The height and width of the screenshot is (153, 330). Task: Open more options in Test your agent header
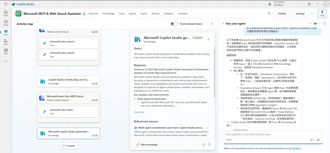pos(310,23)
